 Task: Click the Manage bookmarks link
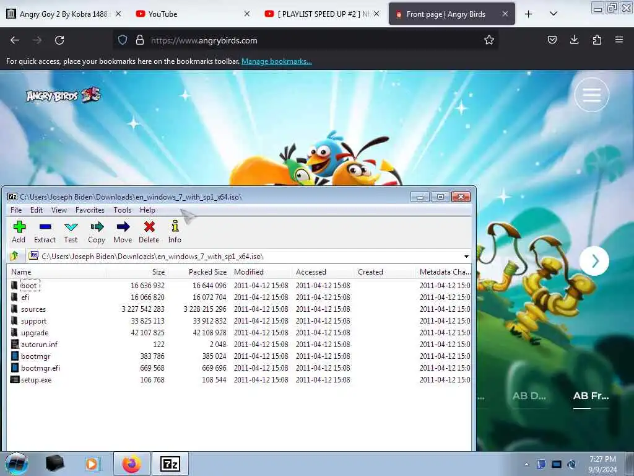coord(277,61)
